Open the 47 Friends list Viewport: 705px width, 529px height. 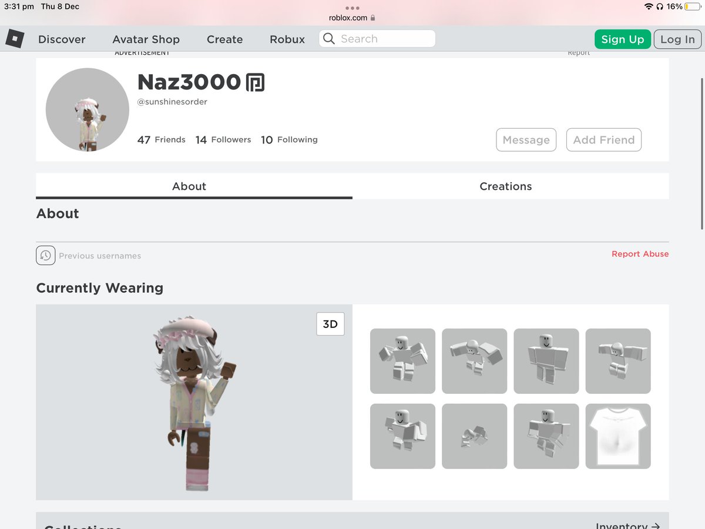coord(161,140)
